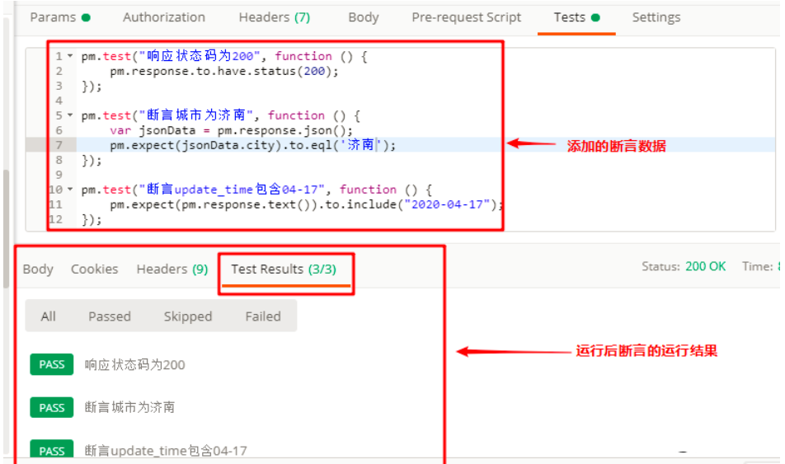Collapse the fold arrow on line 5
Viewport: 785px width, 464px height.
(x=70, y=116)
